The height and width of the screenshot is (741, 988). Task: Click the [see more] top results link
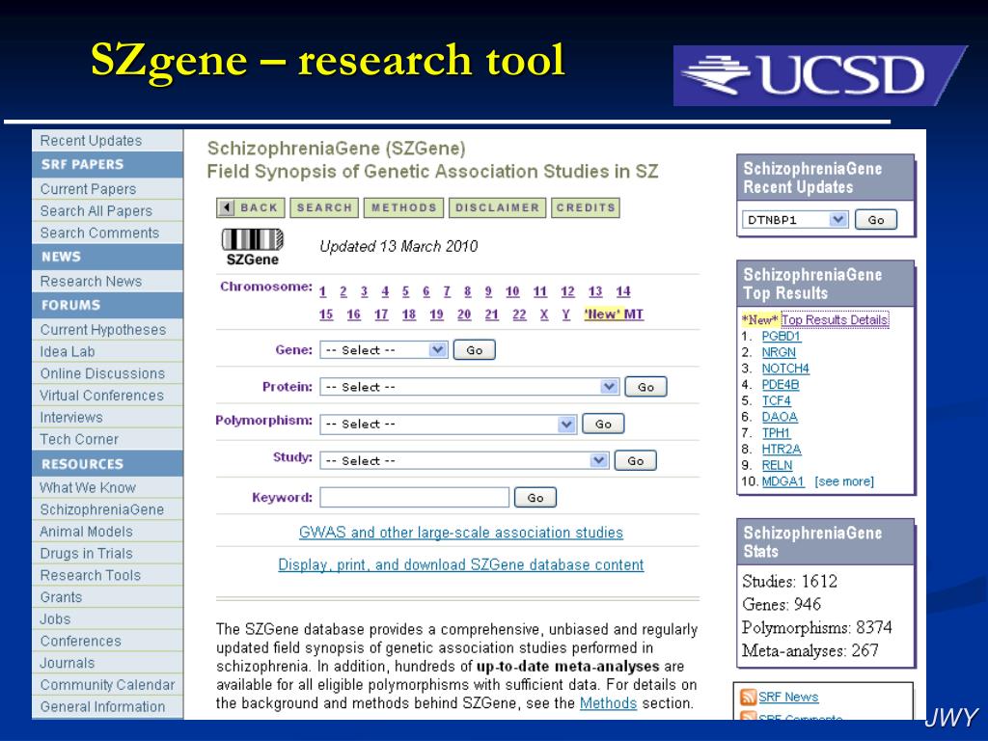click(844, 481)
